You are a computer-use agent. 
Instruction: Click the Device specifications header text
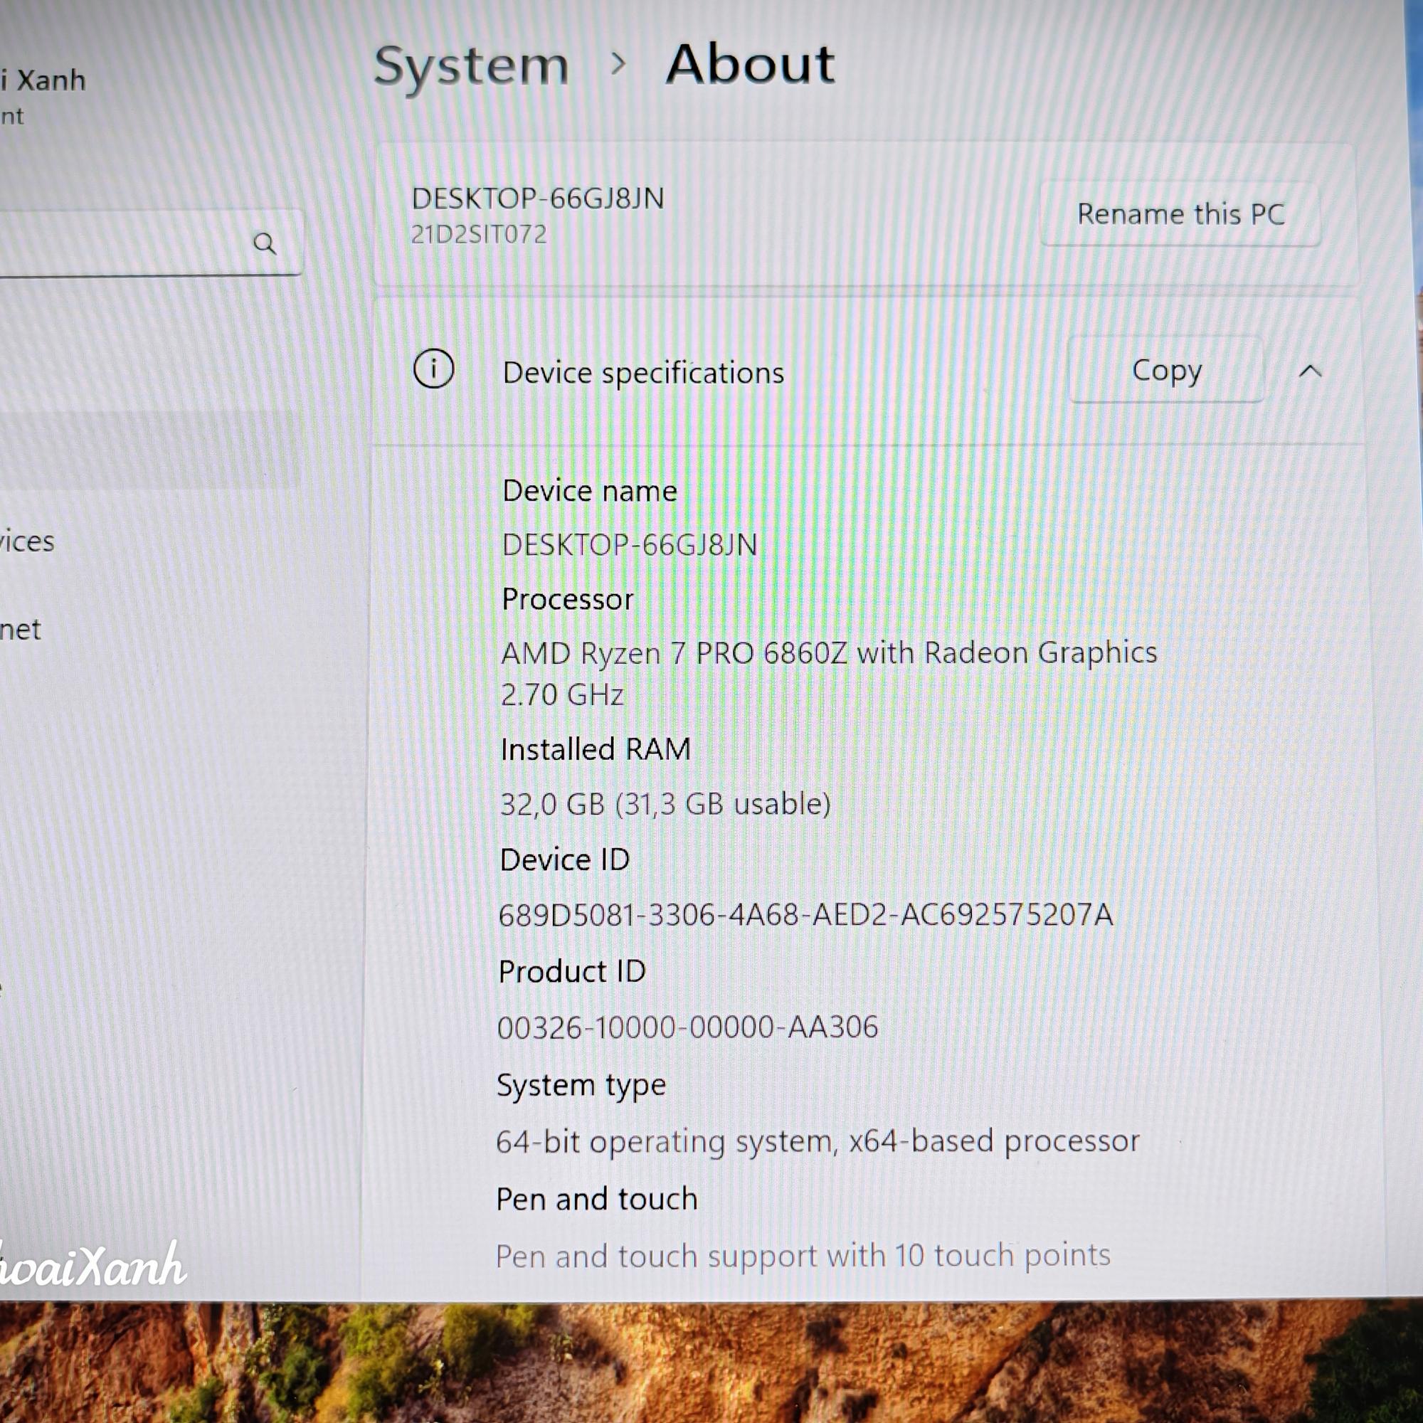[x=643, y=373]
